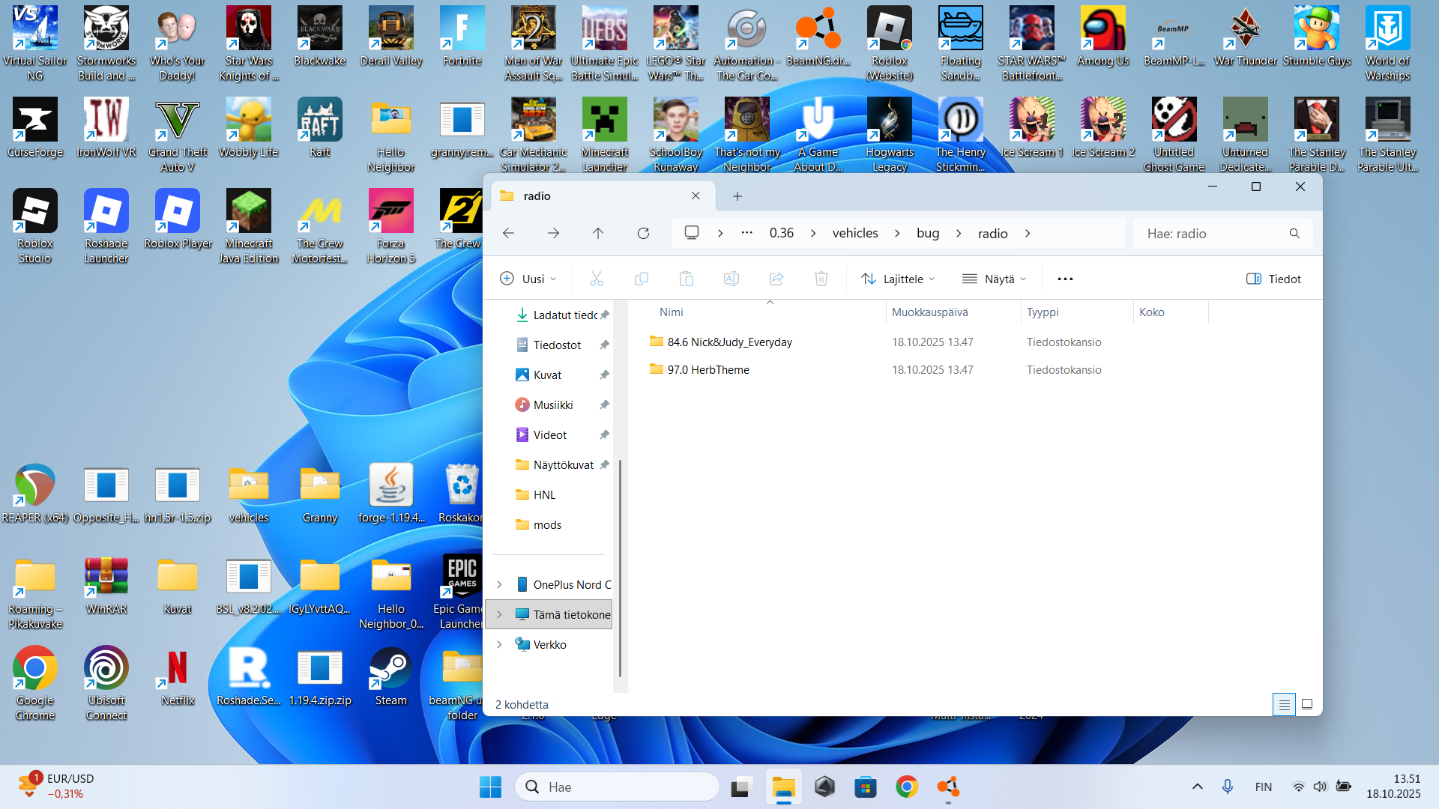Switch to large thumbnails view toggle
Viewport: 1439px width, 809px height.
(1307, 704)
